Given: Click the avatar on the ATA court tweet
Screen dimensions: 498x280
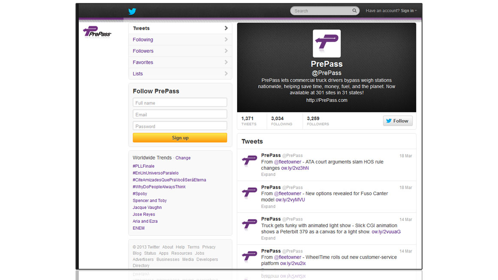Looking at the screenshot, I should coord(249,161).
